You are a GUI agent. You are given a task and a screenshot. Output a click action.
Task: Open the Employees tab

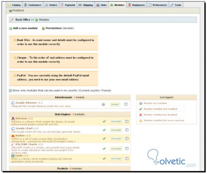(137, 5)
